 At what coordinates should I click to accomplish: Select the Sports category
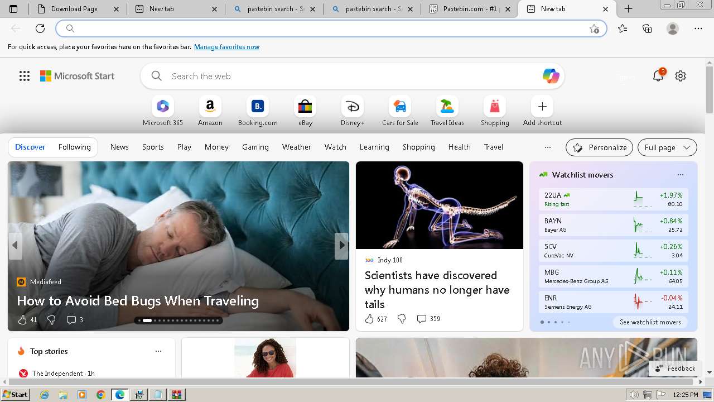pyautogui.click(x=153, y=147)
